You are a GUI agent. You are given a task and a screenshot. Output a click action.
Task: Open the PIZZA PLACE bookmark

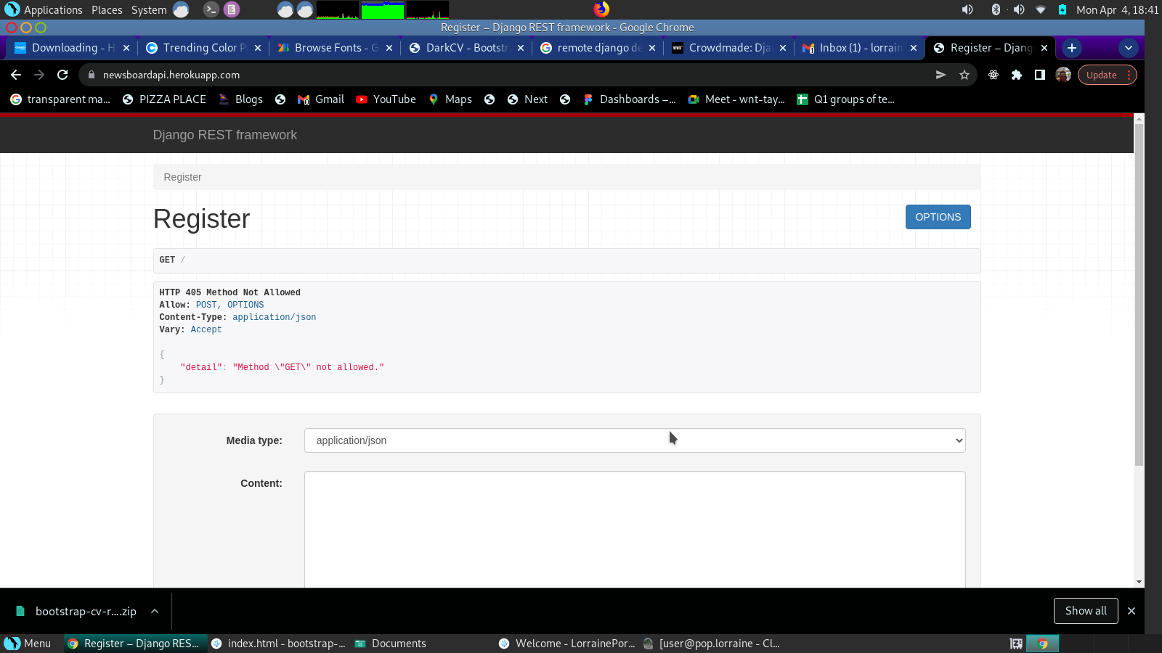(165, 99)
